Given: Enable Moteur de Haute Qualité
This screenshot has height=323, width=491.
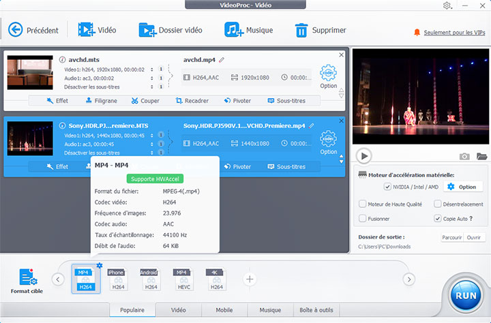Looking at the screenshot, I should point(362,204).
